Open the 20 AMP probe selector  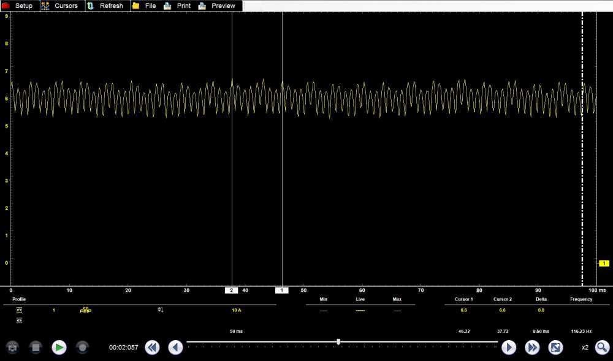[85, 310]
